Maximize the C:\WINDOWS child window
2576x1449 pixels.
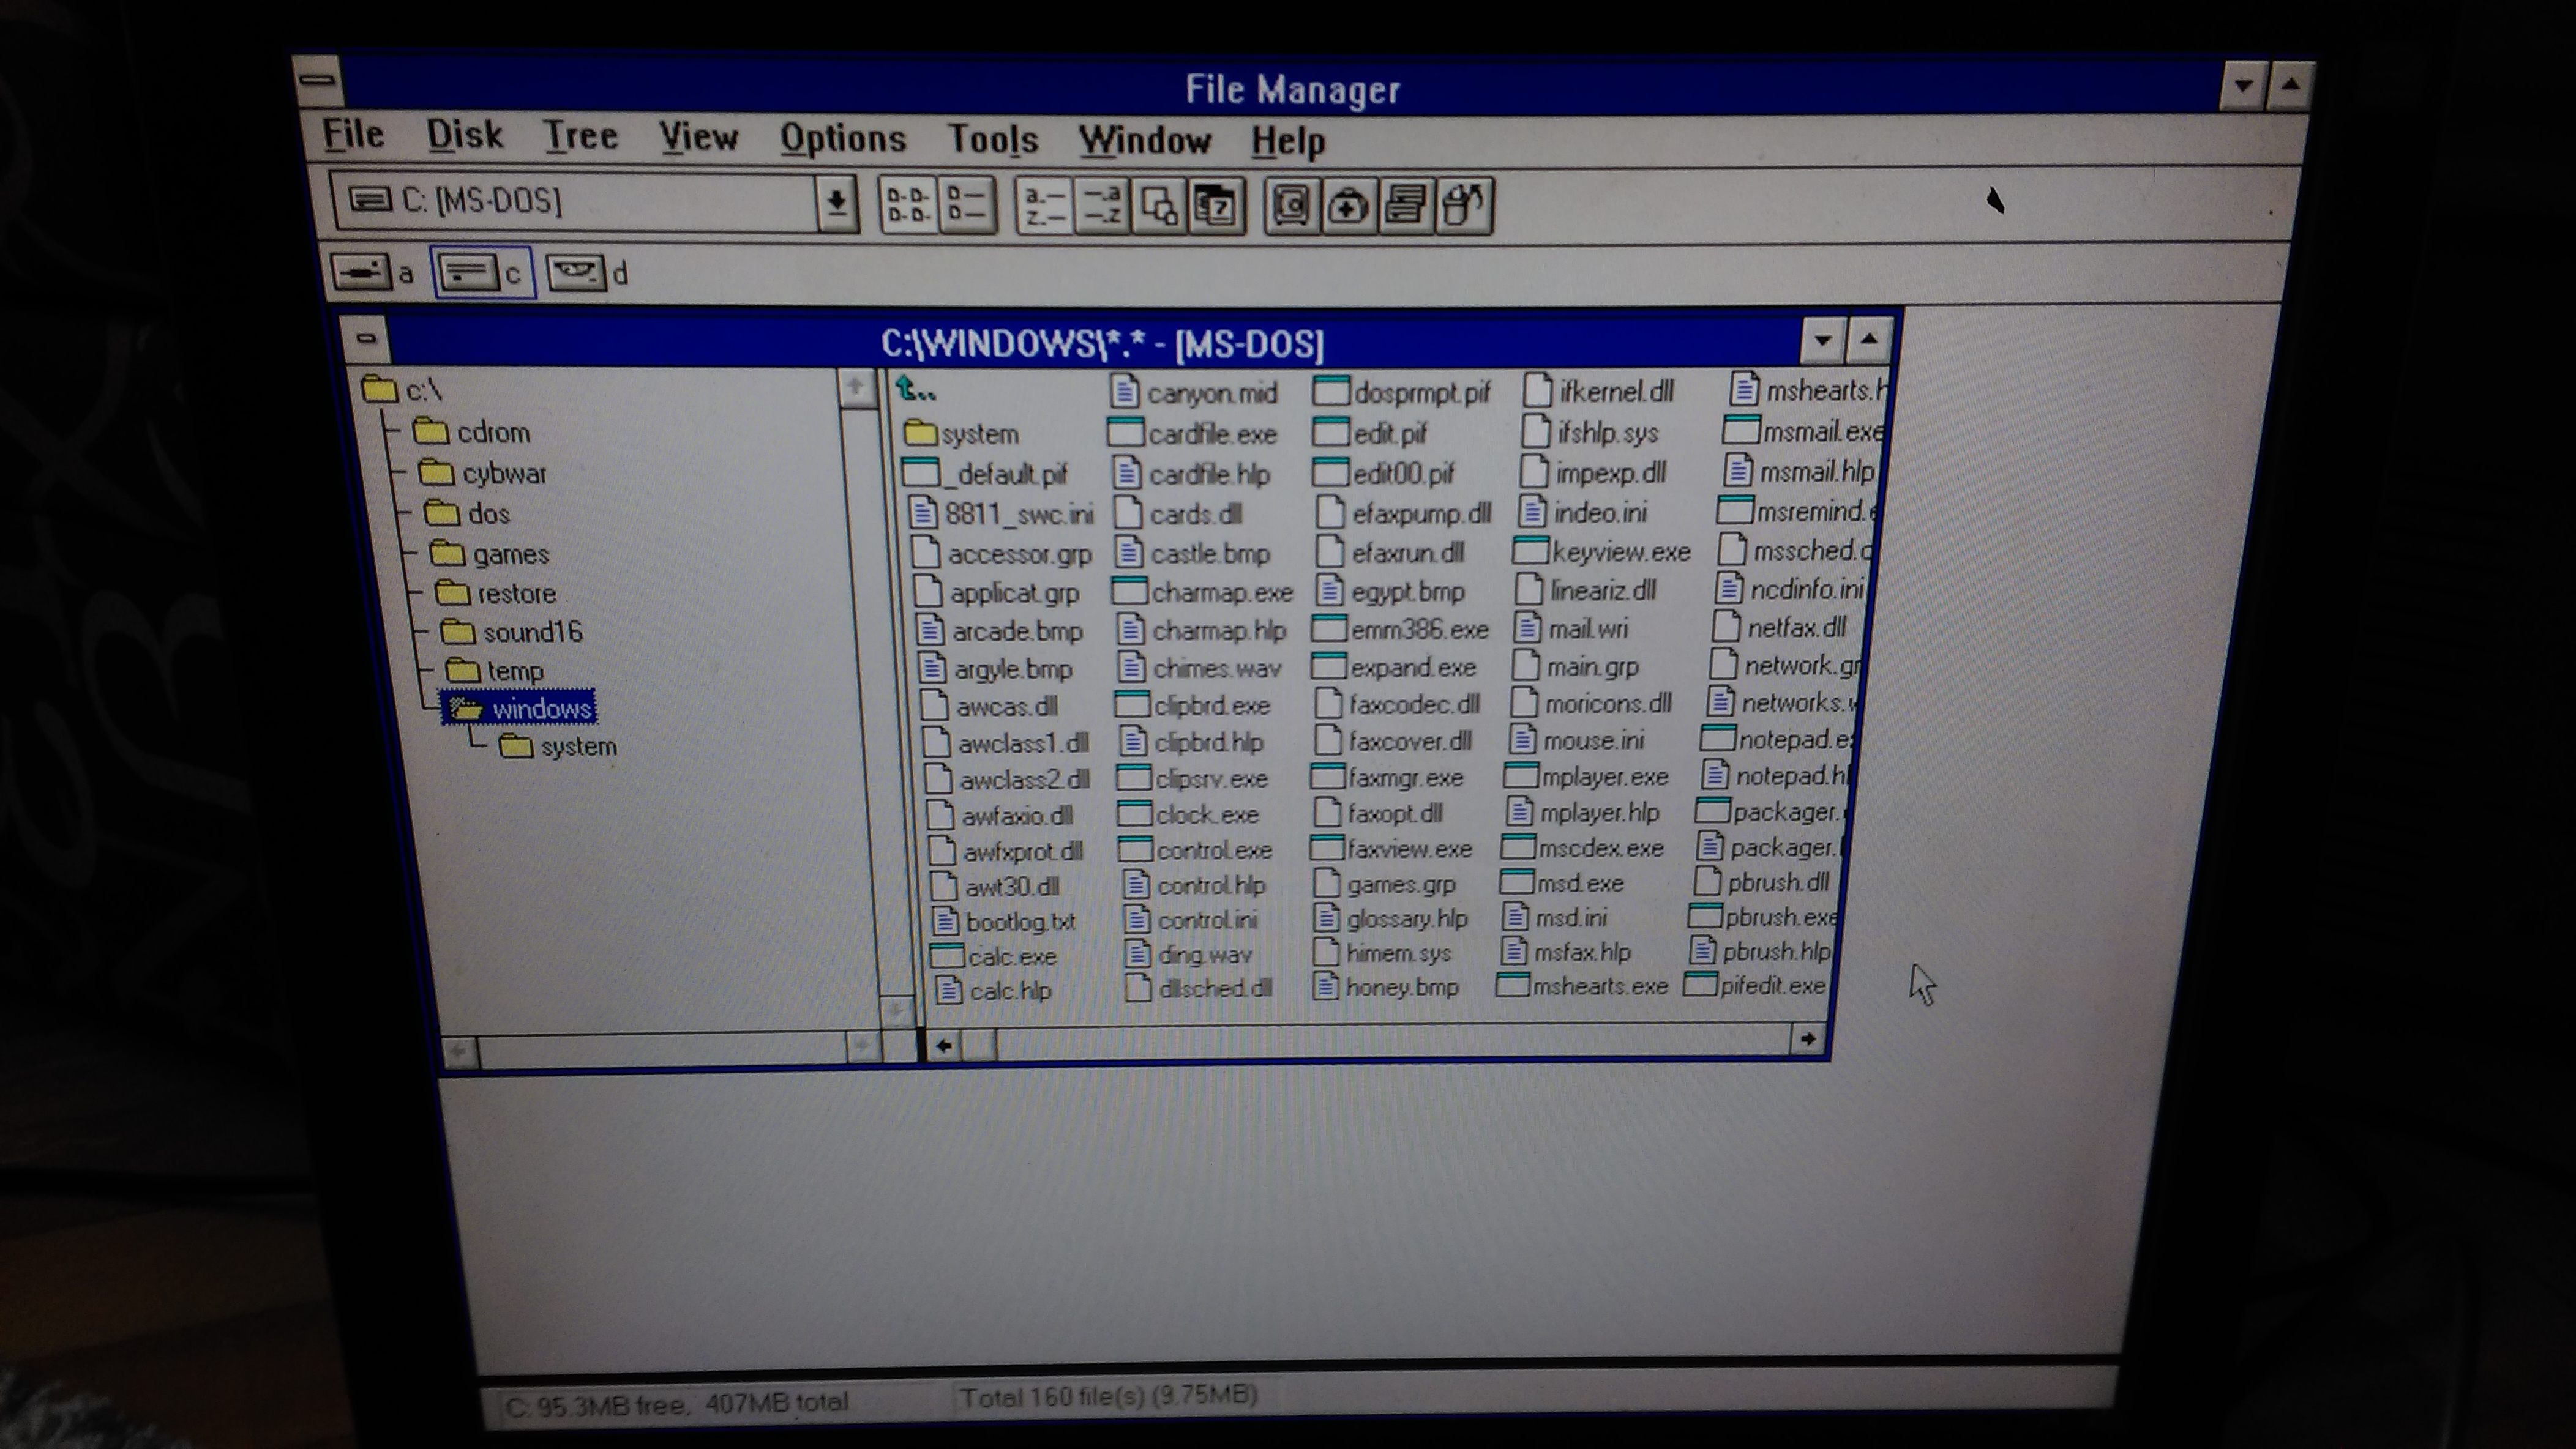click(x=1868, y=339)
